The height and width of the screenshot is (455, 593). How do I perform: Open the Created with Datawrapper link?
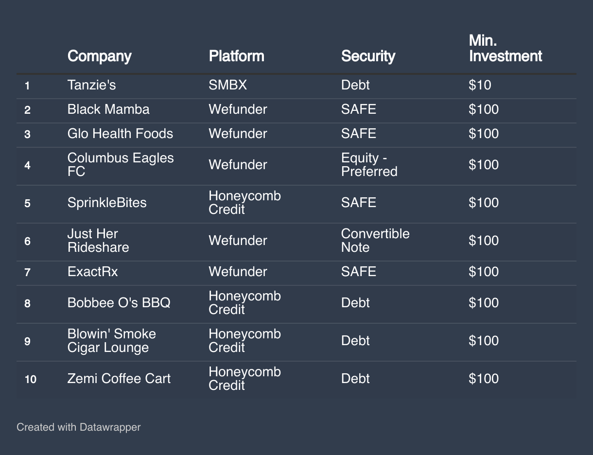pos(78,427)
